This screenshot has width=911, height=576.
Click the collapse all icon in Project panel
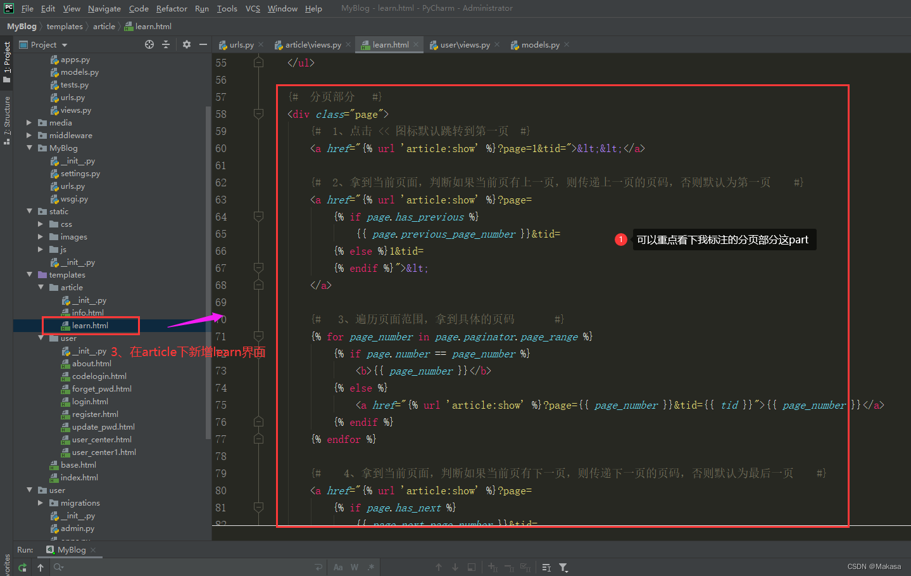[x=166, y=44]
